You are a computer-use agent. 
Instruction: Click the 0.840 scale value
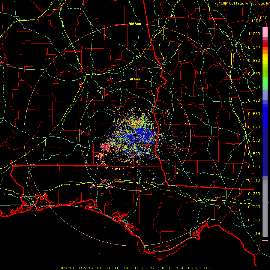coord(254,74)
